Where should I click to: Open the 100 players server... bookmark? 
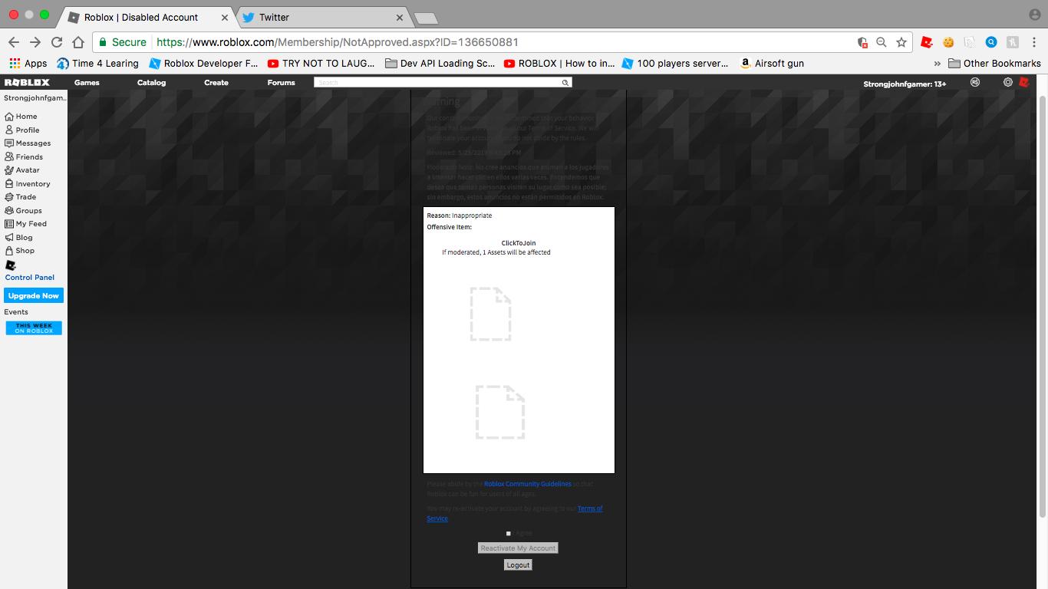(x=675, y=64)
